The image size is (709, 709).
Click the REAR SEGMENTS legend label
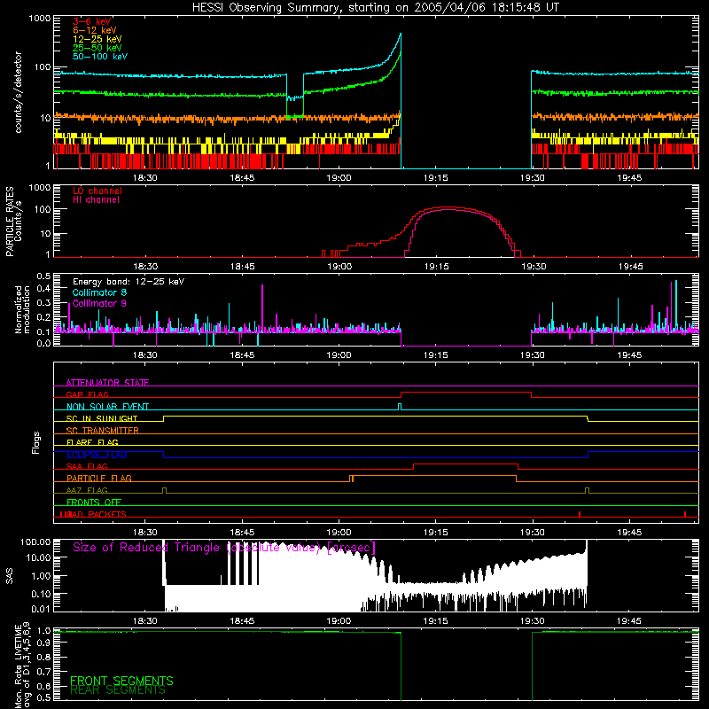[118, 690]
